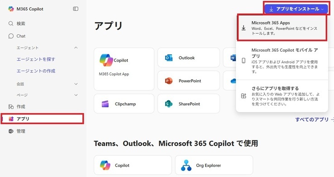The height and width of the screenshot is (177, 334).
Task: Open the PowerPoint app card
Action: click(189, 81)
